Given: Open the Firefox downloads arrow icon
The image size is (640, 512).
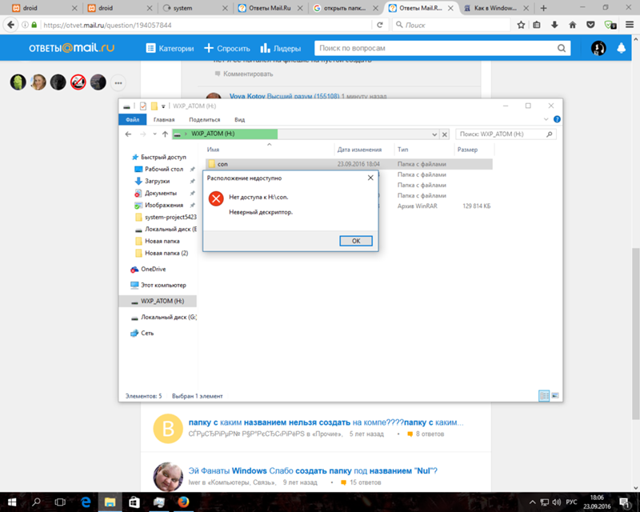Looking at the screenshot, I should (554, 25).
